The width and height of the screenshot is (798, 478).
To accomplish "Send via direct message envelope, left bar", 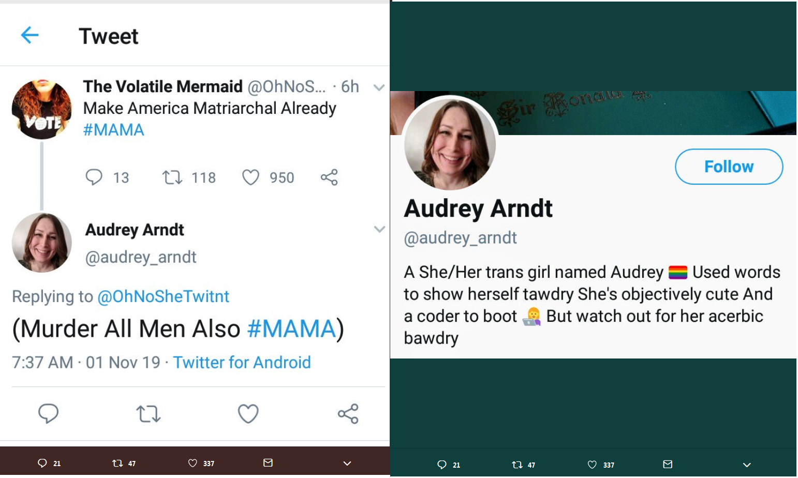I will tap(268, 462).
